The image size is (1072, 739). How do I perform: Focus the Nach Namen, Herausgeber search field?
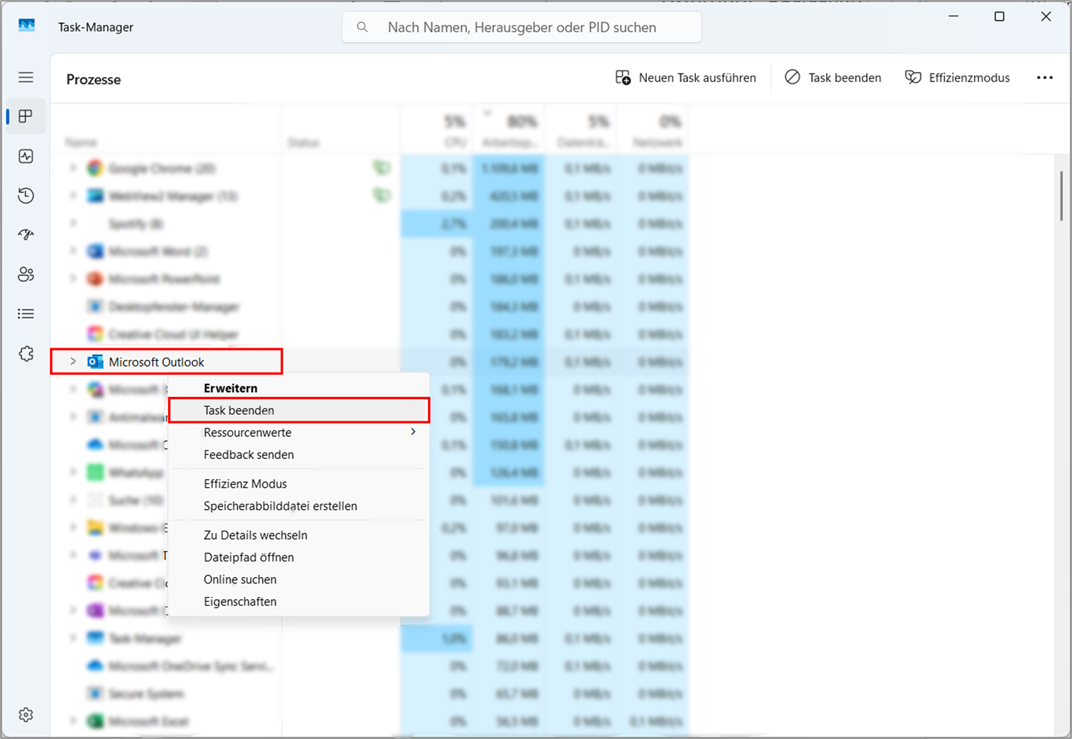[x=521, y=27]
